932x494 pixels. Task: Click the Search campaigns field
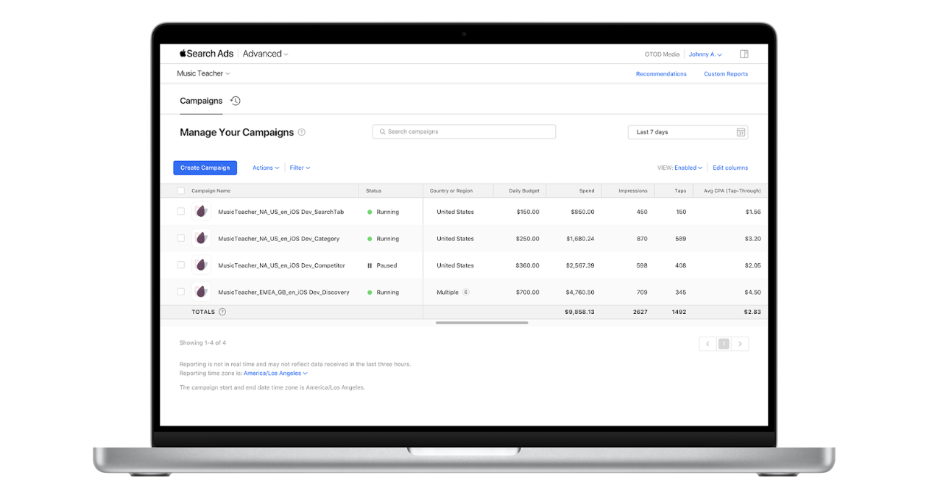(x=464, y=132)
